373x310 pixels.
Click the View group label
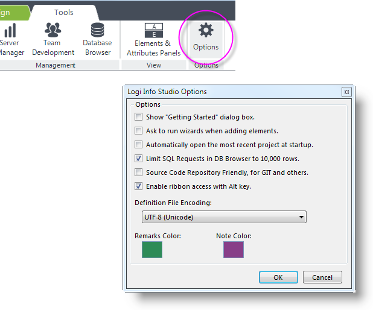pos(154,65)
